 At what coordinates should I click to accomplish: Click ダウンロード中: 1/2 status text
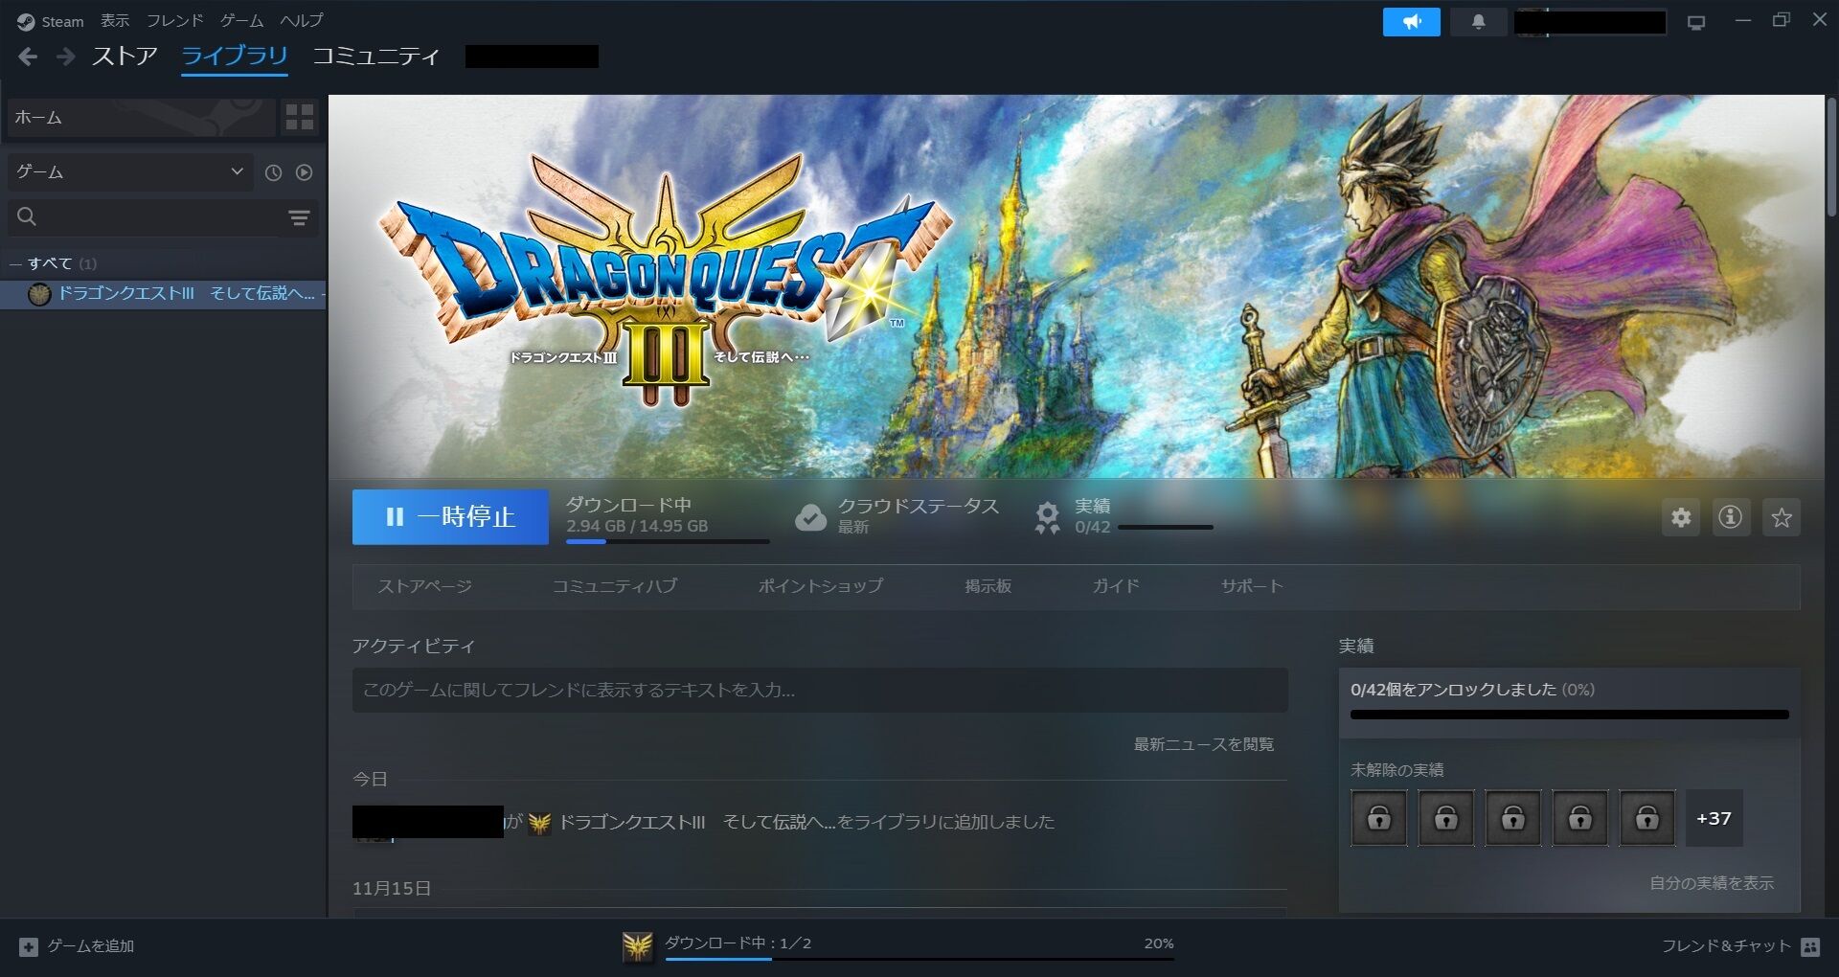(738, 943)
